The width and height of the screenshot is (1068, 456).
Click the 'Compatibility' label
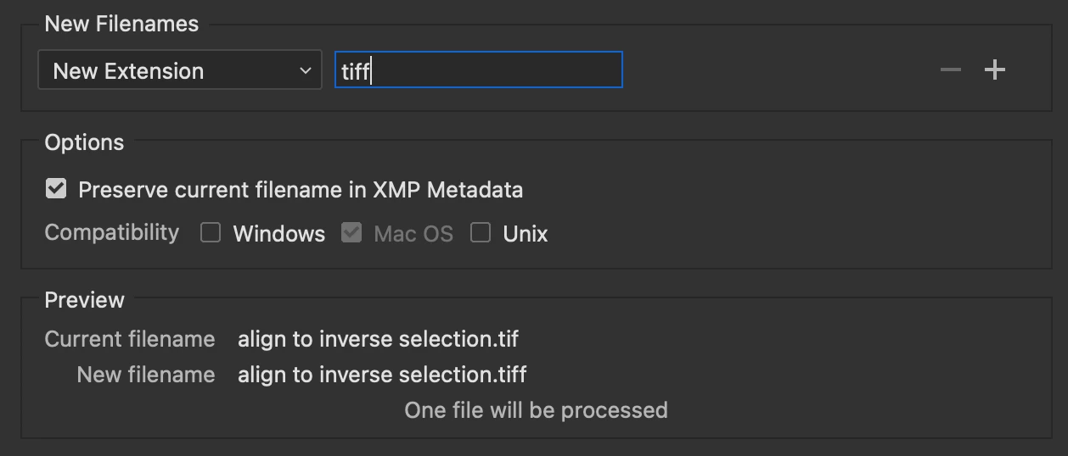(112, 232)
